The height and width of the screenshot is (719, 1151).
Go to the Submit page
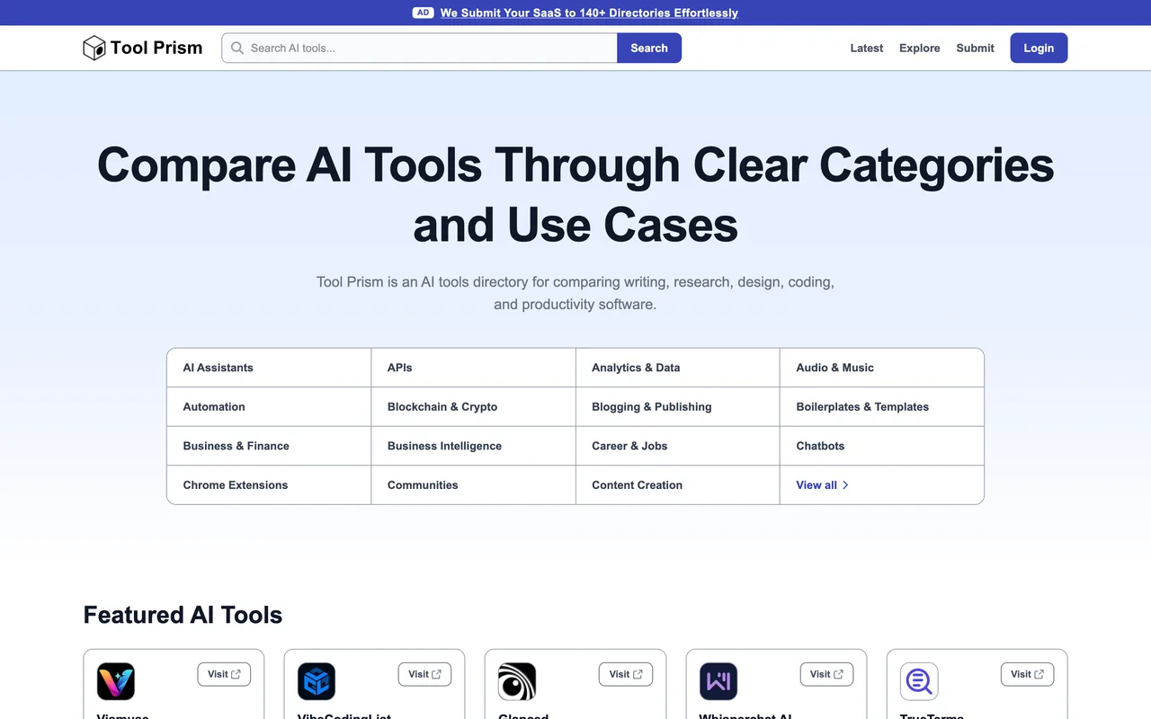(x=976, y=48)
